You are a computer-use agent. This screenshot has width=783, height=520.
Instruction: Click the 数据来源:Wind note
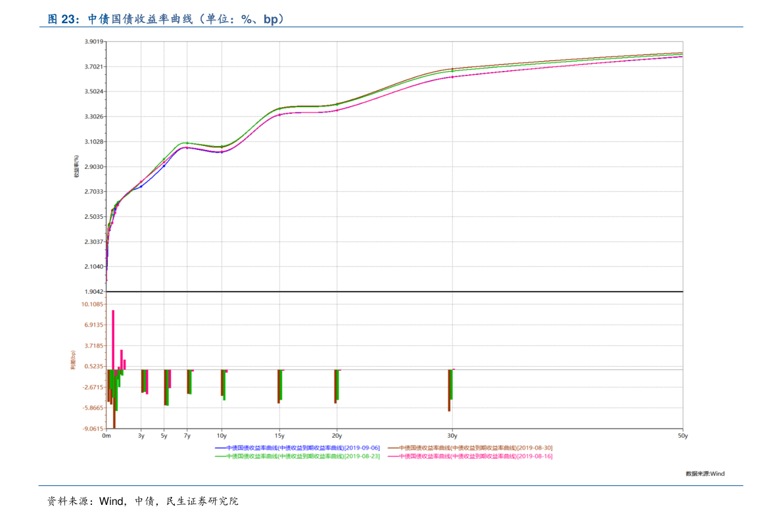[705, 473]
